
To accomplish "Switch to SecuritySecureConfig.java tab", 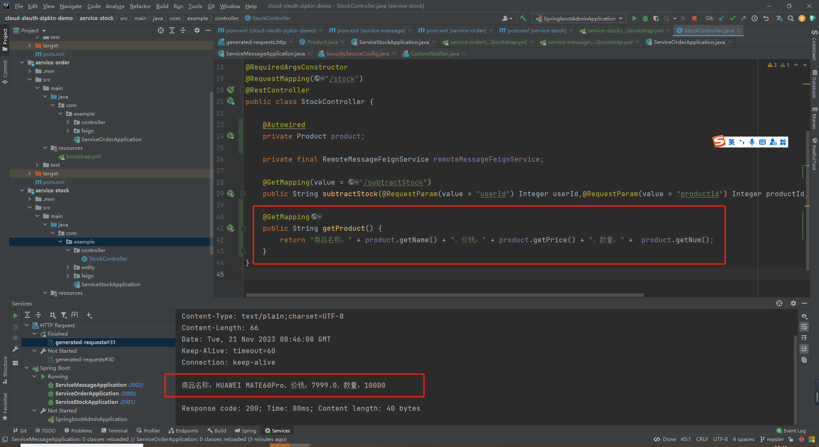I will tap(357, 53).
